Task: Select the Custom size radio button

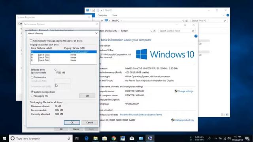Action: coord(32,77)
